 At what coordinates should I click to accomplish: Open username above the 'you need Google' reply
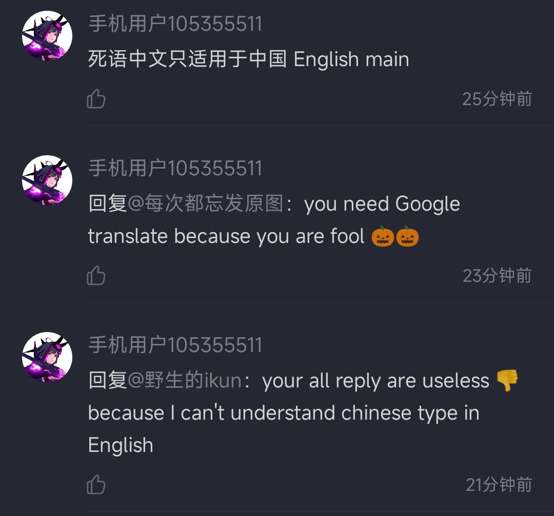175,168
